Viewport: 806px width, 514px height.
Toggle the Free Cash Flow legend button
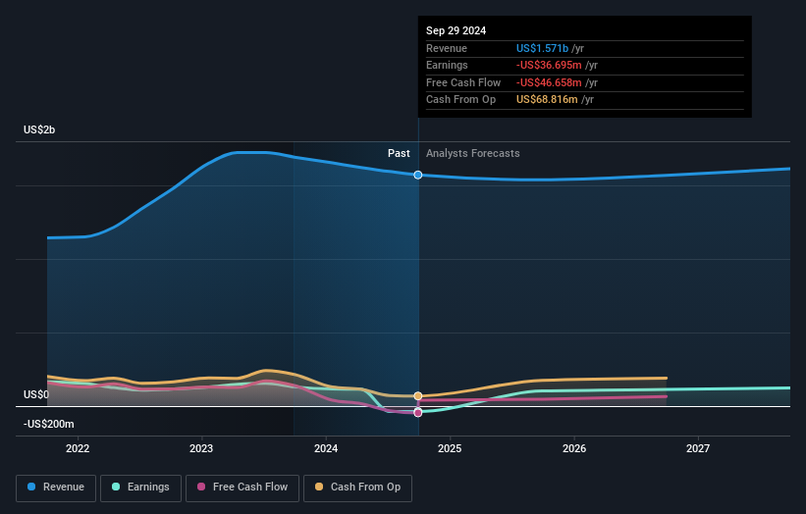[x=242, y=488]
